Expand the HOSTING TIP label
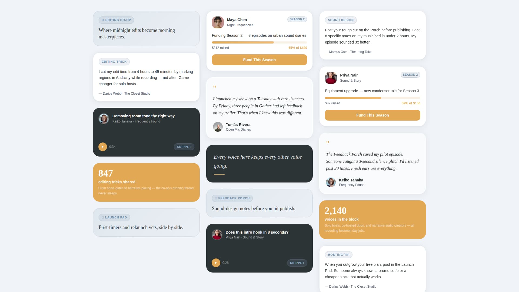This screenshot has height=292, width=519. click(x=338, y=254)
